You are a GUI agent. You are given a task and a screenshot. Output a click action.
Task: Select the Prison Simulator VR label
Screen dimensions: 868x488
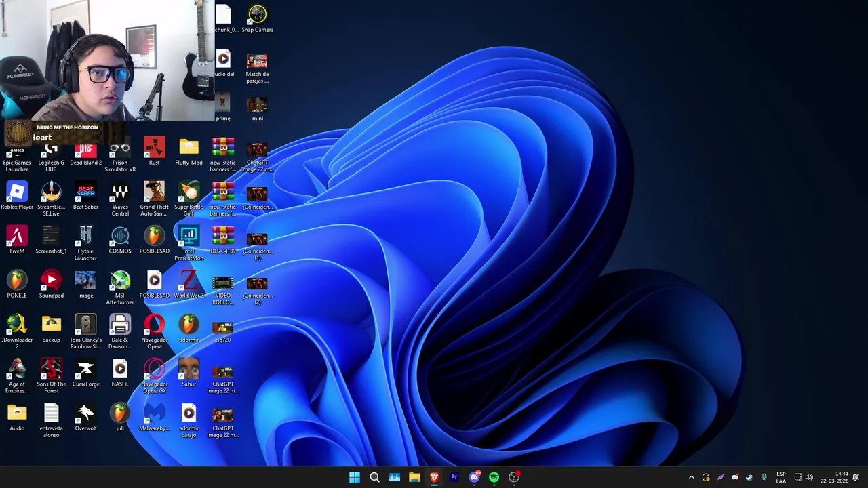click(x=120, y=166)
